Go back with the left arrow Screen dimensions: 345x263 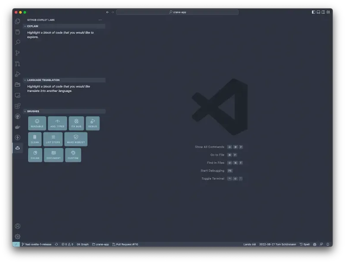(107, 12)
